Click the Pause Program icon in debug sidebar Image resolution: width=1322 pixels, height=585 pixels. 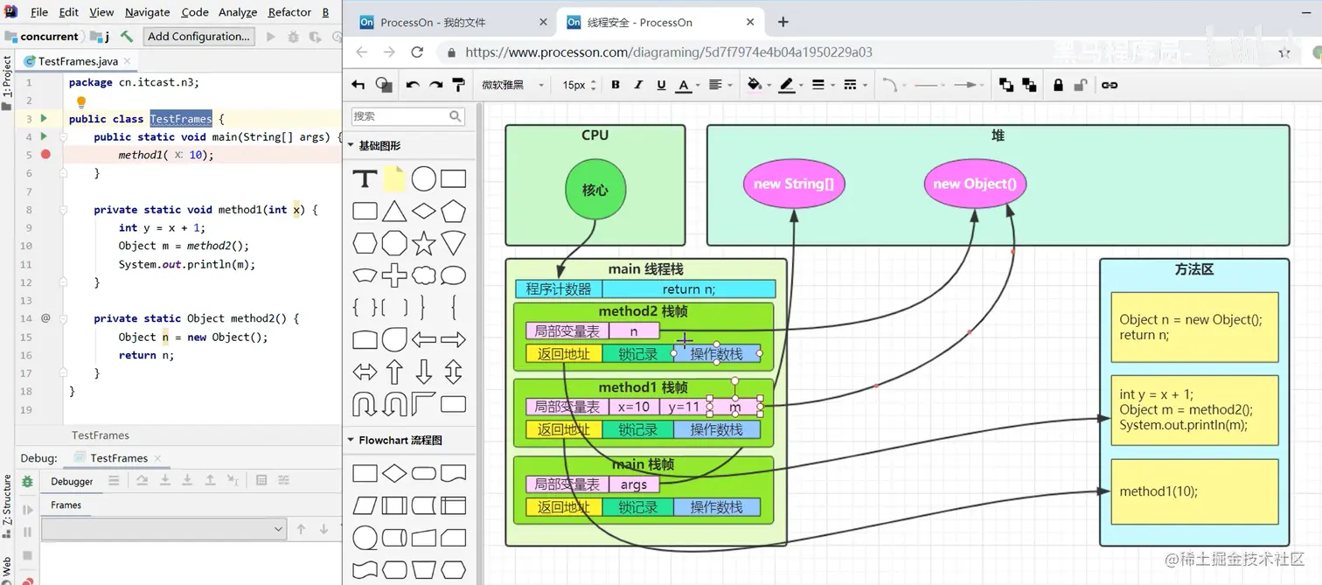click(x=27, y=532)
